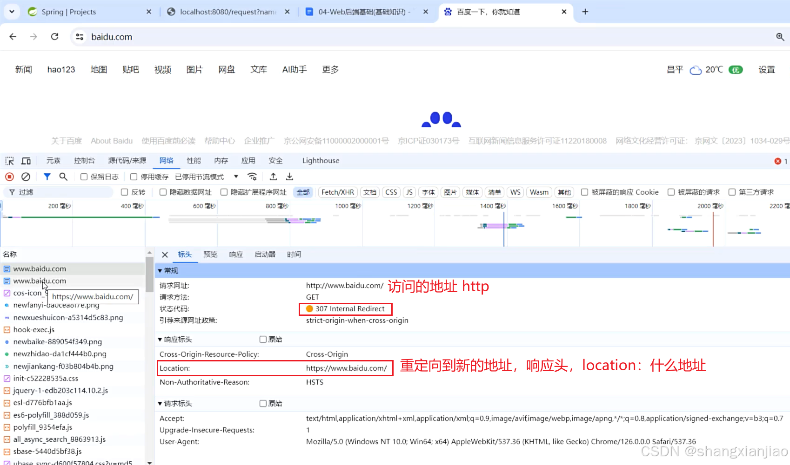Activate the inspect element picker icon

(x=10, y=161)
